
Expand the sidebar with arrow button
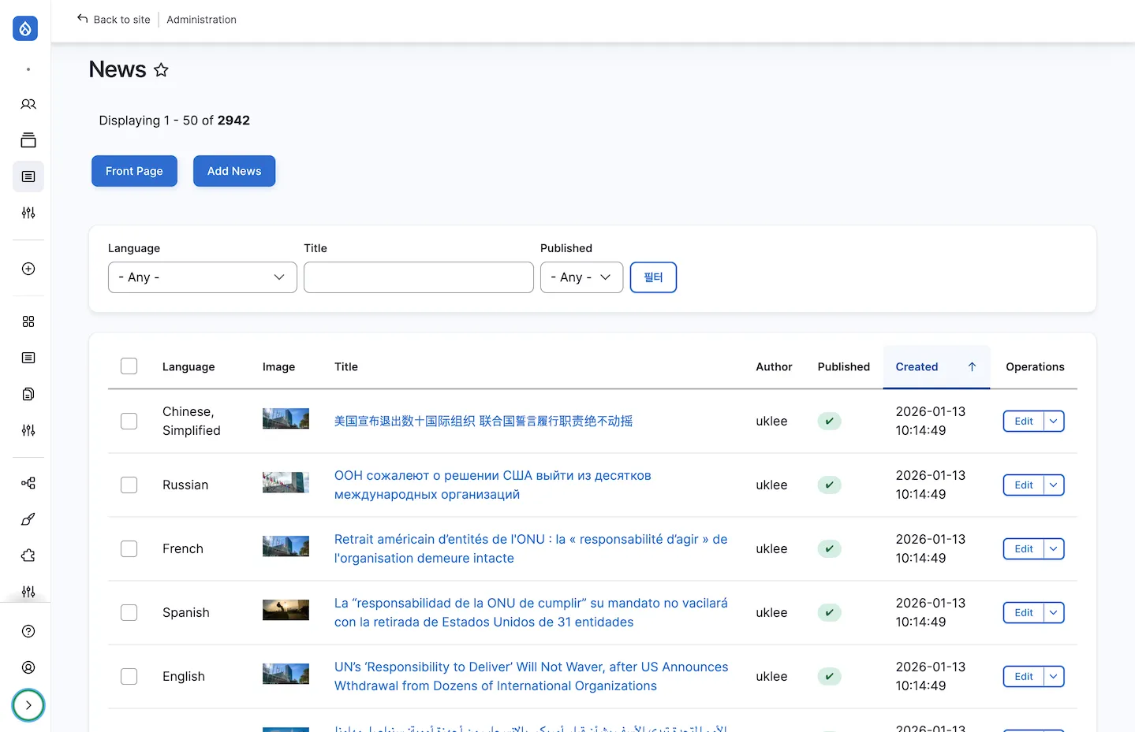click(x=28, y=705)
